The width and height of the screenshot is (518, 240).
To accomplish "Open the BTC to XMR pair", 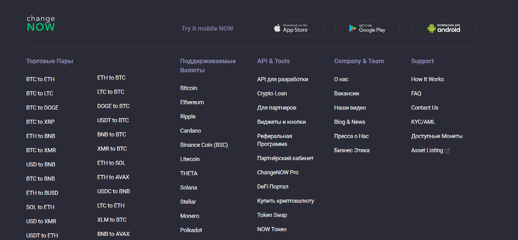I will point(41,150).
